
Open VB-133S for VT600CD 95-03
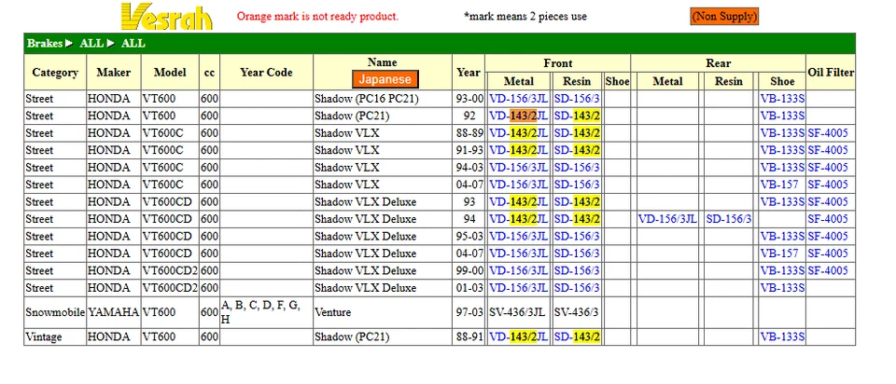[x=782, y=236]
